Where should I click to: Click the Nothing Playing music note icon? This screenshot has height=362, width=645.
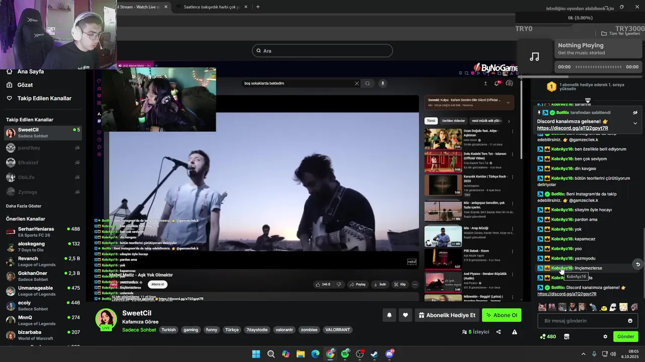pos(535,57)
